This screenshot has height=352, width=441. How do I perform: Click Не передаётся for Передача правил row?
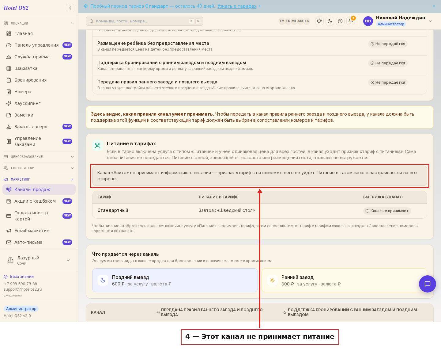coord(388,82)
